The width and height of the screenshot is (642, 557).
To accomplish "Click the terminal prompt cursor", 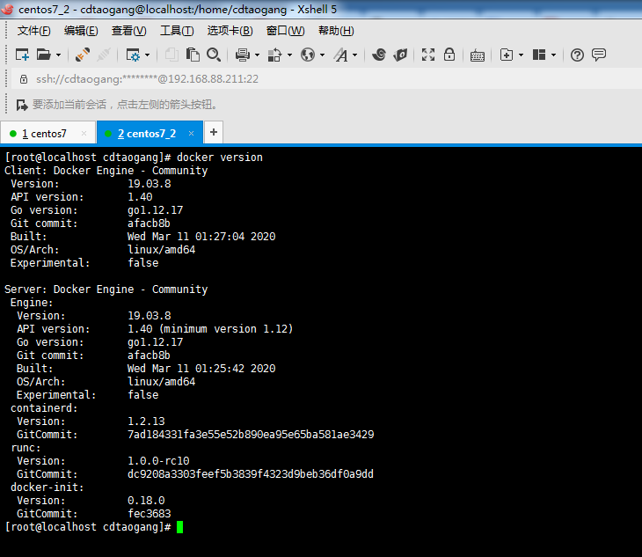I will click(x=179, y=527).
